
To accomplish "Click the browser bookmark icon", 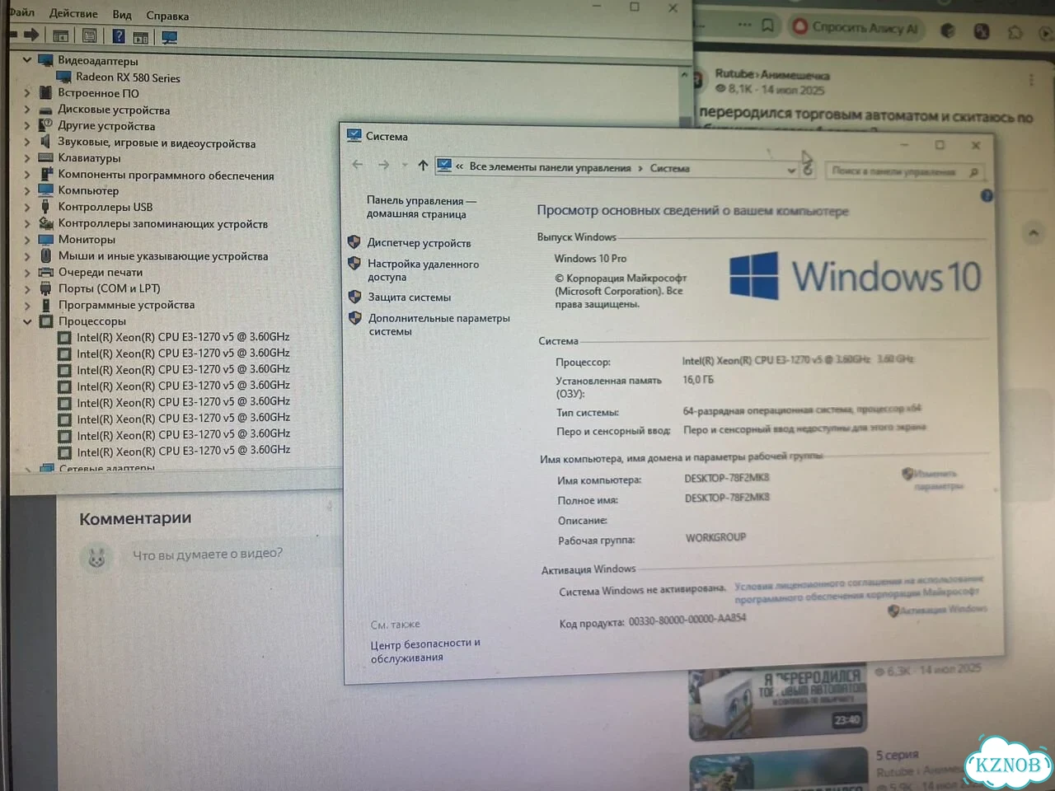I will pos(767,26).
